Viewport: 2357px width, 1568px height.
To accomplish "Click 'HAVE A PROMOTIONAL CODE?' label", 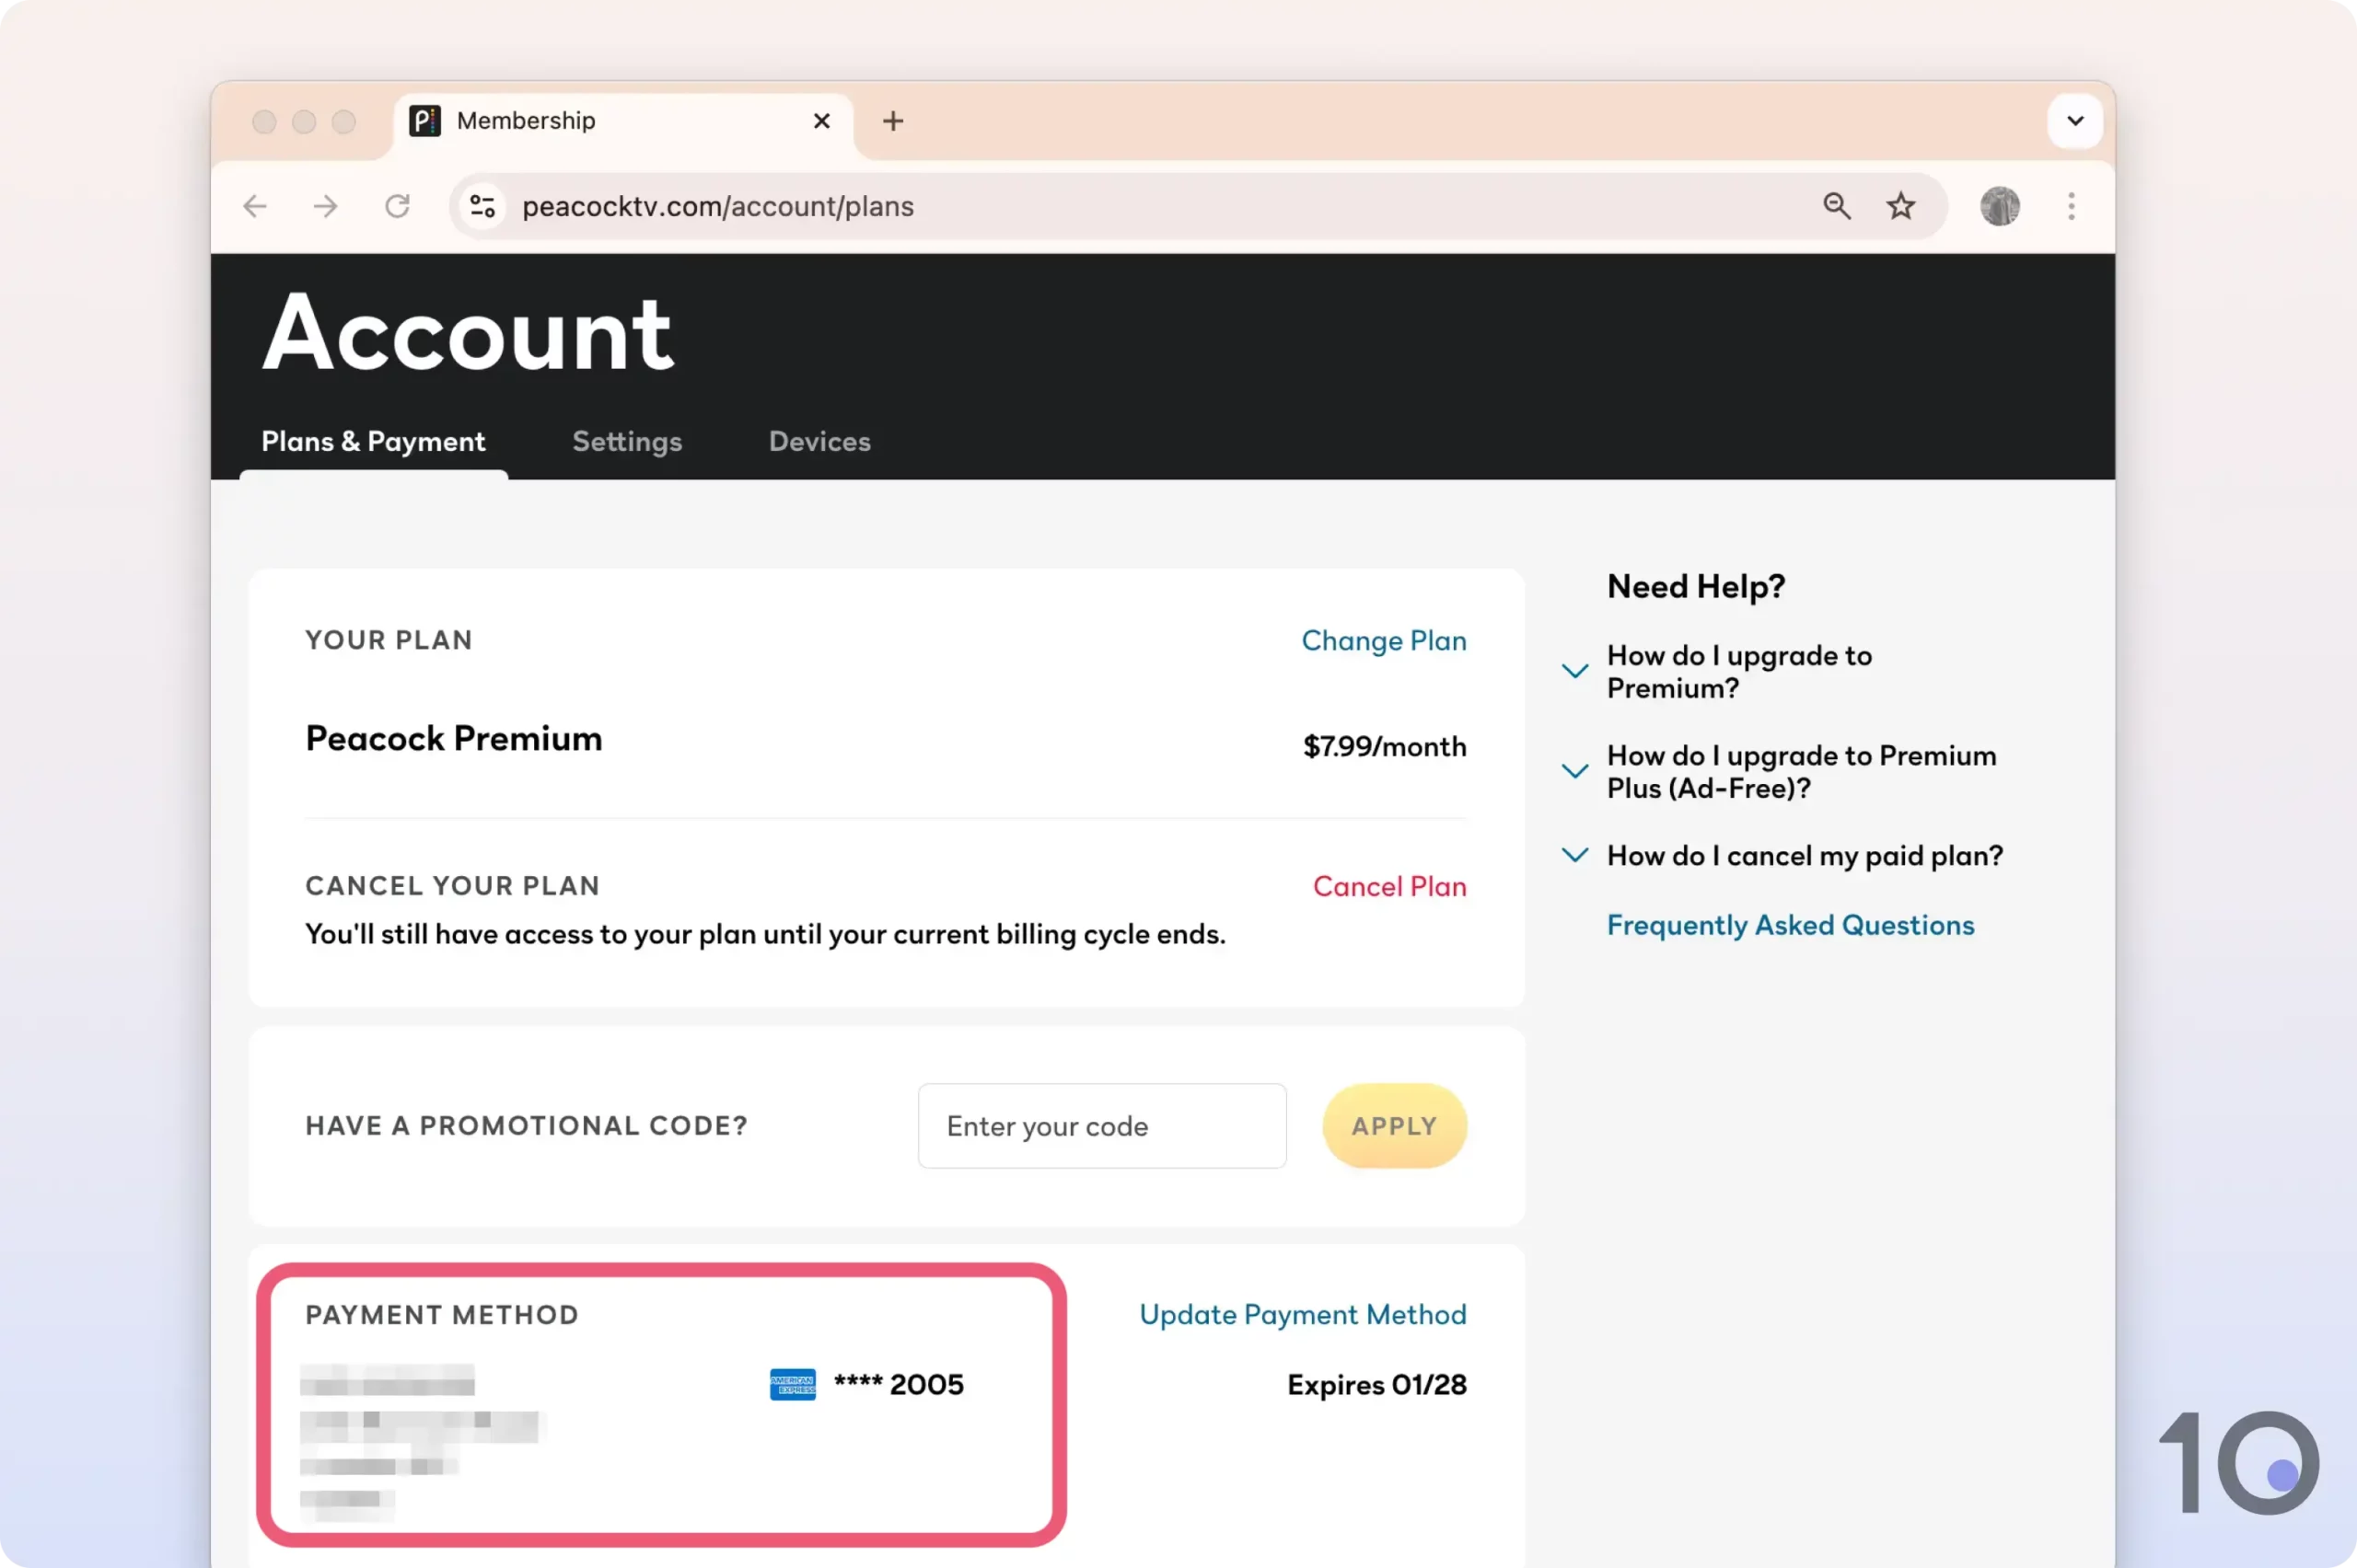I will click(x=527, y=1125).
